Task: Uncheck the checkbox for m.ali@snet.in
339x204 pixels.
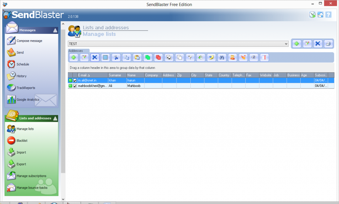Action: coord(75,81)
